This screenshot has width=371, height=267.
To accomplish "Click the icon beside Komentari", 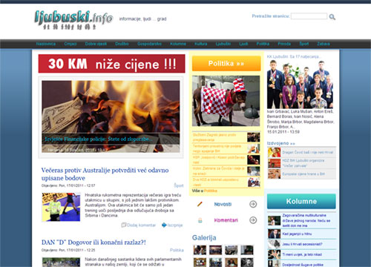I will pos(200,220).
